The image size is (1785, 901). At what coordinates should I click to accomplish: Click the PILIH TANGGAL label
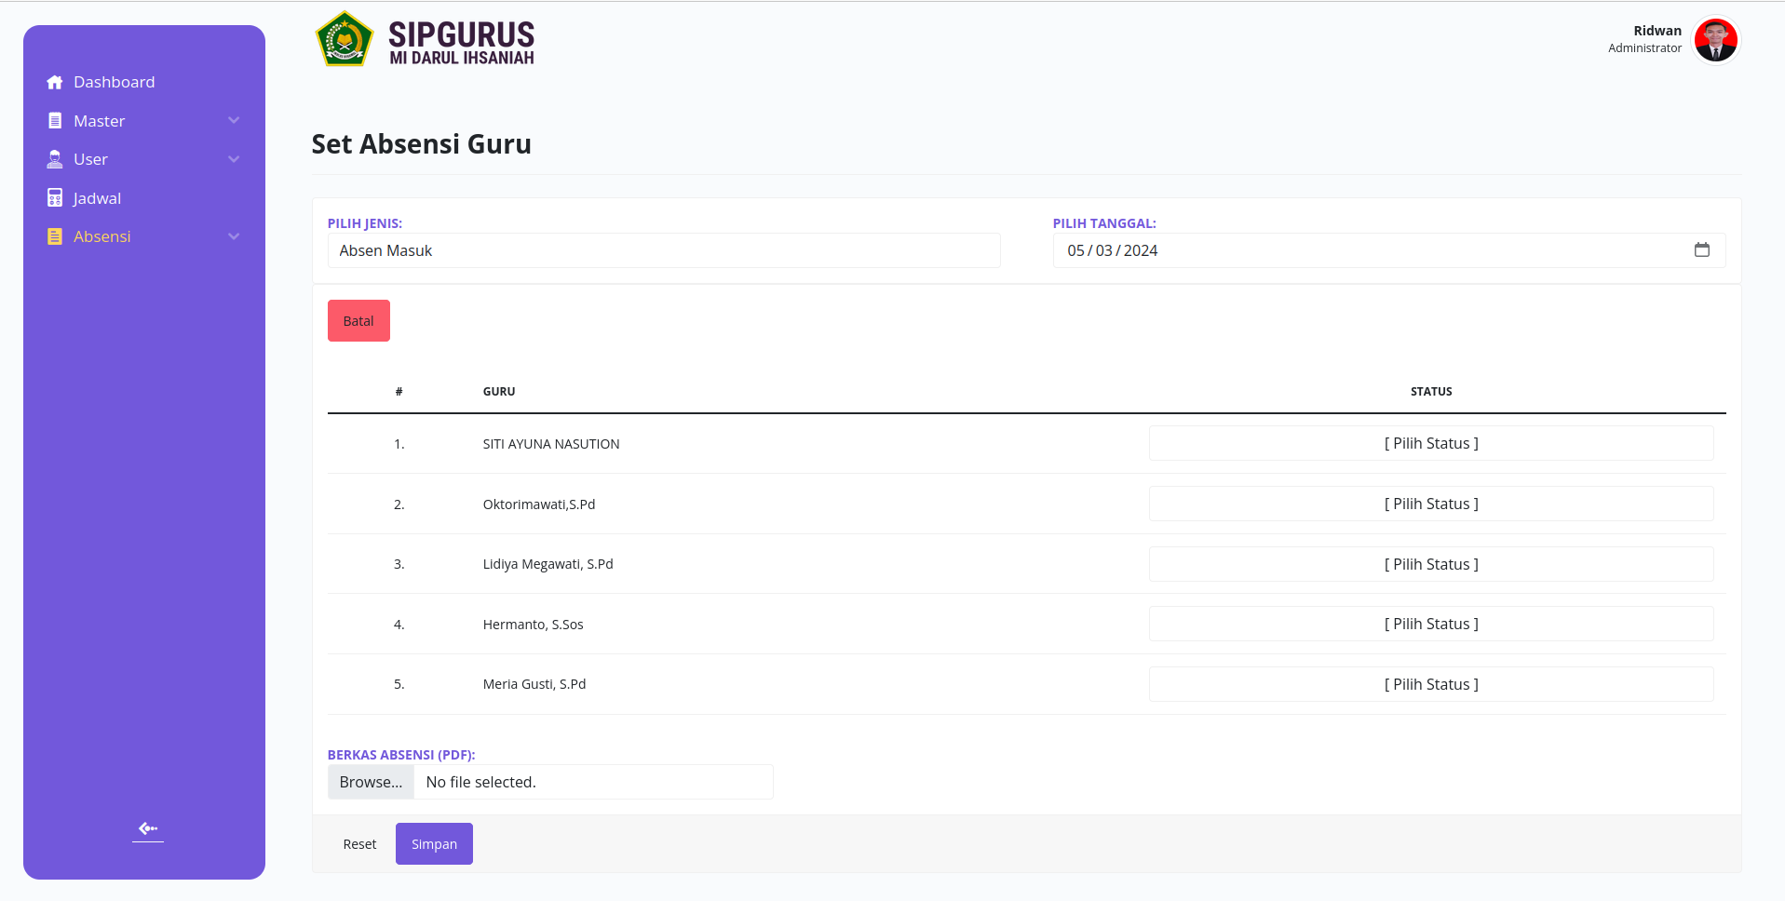tap(1104, 223)
